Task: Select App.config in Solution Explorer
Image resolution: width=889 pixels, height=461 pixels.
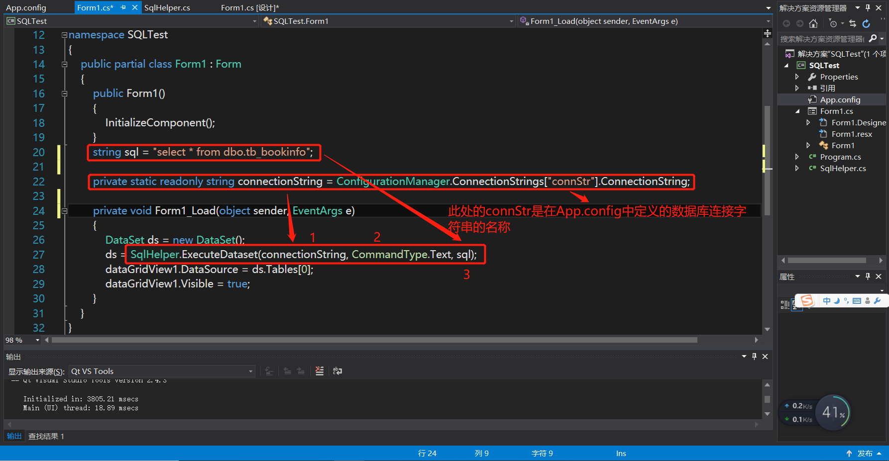Action: 840,99
